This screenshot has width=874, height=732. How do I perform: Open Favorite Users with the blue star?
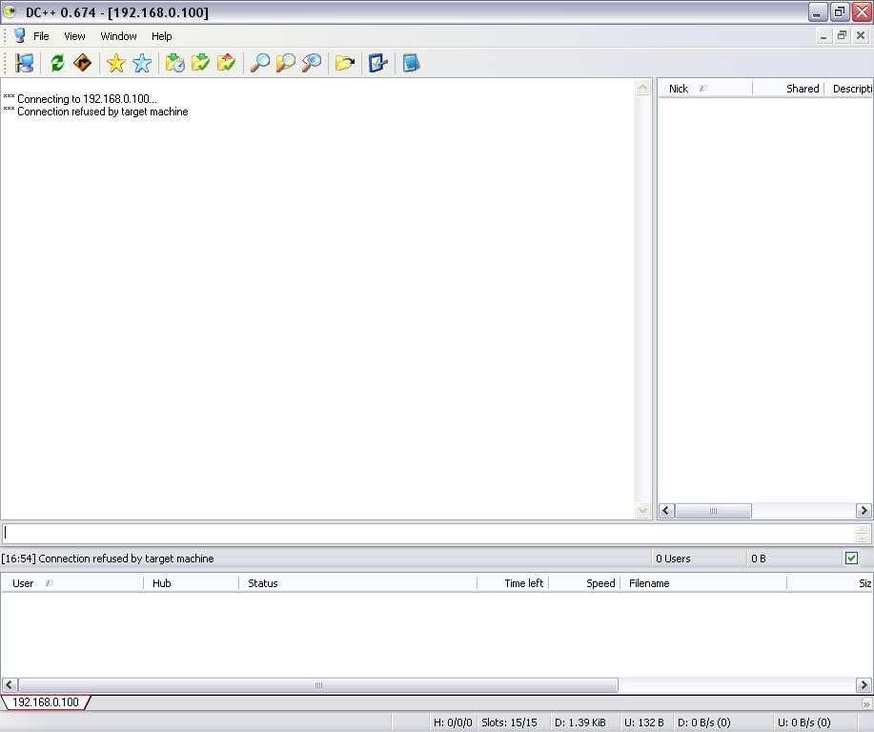pyautogui.click(x=142, y=63)
